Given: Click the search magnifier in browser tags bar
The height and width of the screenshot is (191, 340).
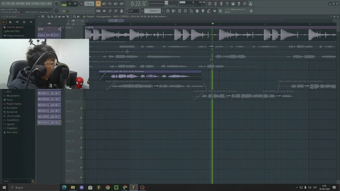Looking at the screenshot, I should coord(33,181).
